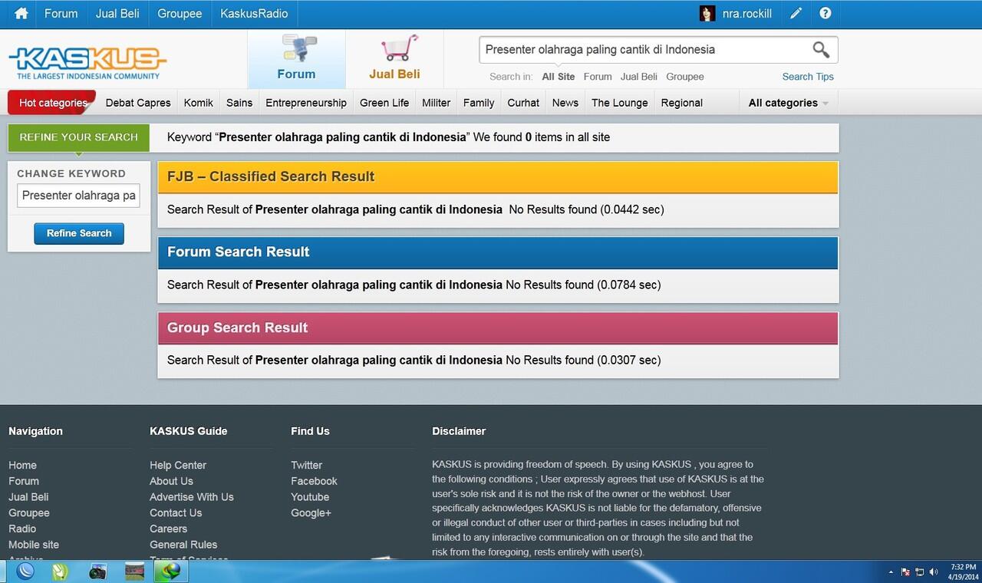This screenshot has height=583, width=982.
Task: Select Jual Beli search scope
Action: [639, 77]
